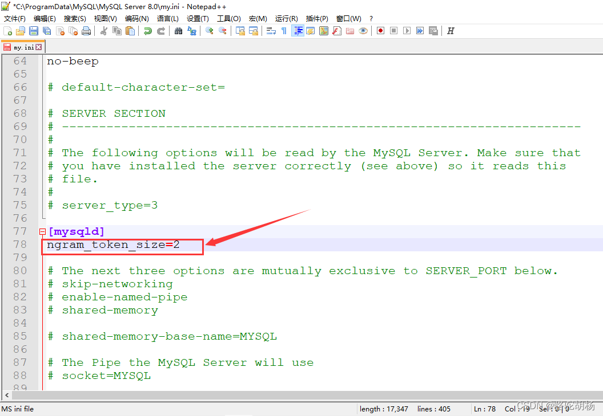Print the document
The image size is (603, 416).
click(x=86, y=31)
